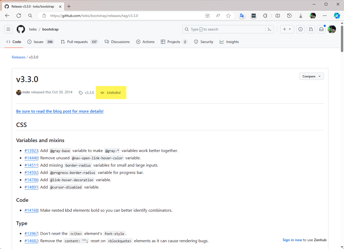Screen dimensions: 344x249
Task: Switch to the Code tab
Action: 14,42
